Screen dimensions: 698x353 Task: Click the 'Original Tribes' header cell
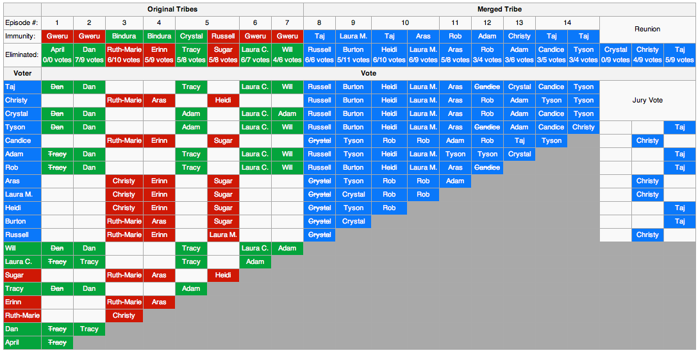pyautogui.click(x=172, y=10)
